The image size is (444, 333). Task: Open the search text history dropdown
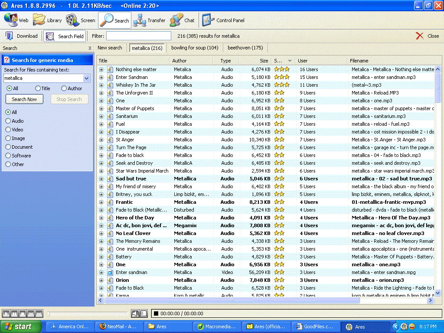[x=86, y=78]
